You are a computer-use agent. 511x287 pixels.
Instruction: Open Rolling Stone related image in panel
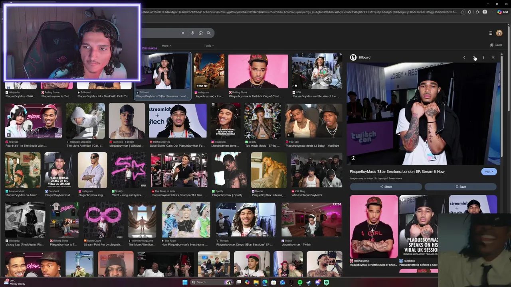[x=374, y=226]
